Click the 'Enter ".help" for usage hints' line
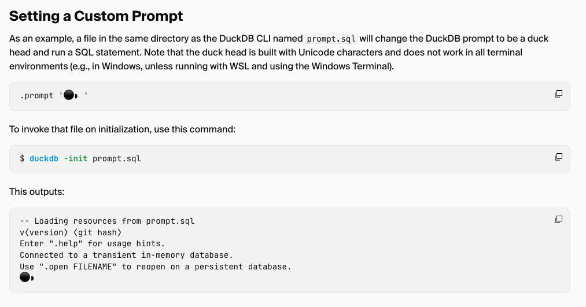The height and width of the screenshot is (307, 586). pos(93,244)
